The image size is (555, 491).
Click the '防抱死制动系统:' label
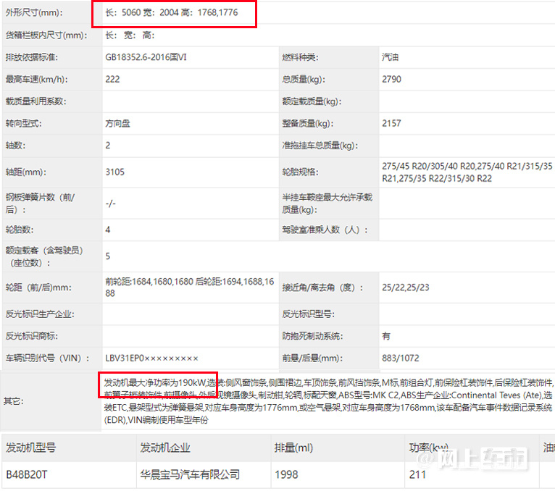click(312, 336)
